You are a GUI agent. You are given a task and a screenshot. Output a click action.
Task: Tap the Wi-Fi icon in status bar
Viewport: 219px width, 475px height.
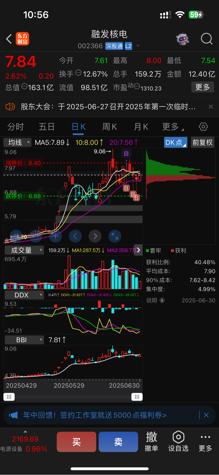(180, 15)
